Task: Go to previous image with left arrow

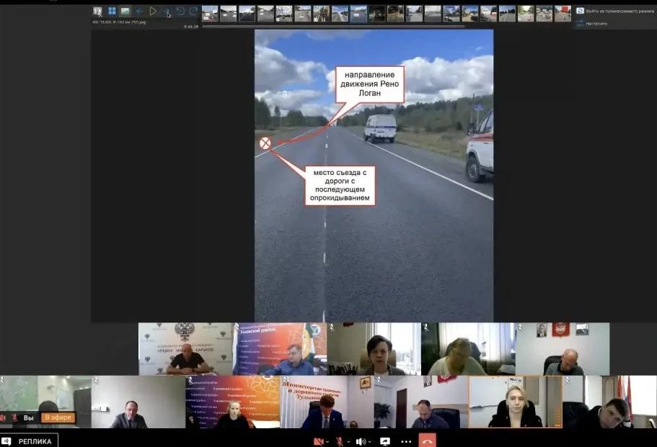Action: pyautogui.click(x=139, y=12)
